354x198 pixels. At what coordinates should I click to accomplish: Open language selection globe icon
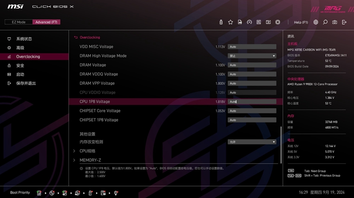click(316, 22)
